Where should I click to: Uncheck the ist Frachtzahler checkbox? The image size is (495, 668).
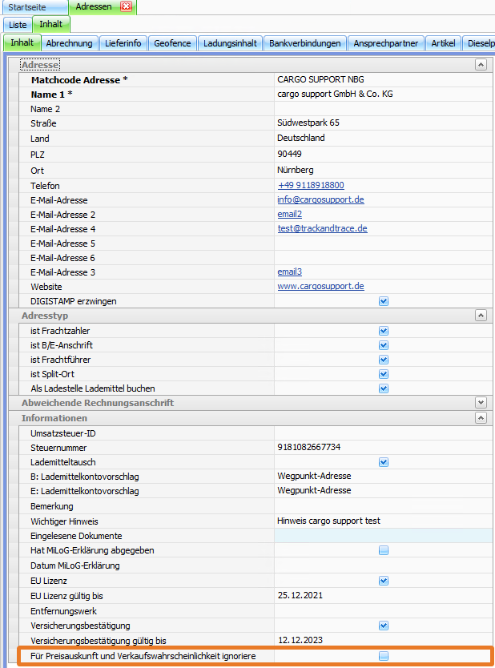click(x=384, y=331)
